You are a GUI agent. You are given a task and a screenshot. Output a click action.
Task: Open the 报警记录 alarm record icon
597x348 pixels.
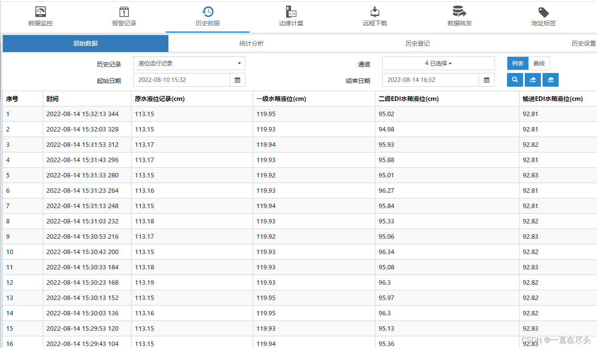[124, 12]
